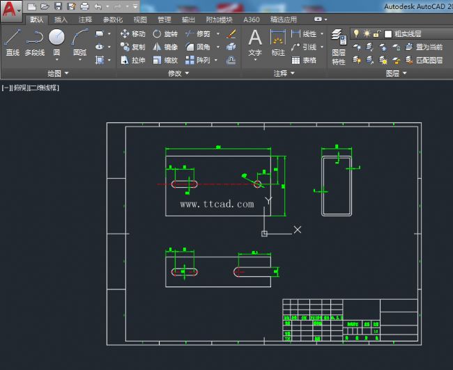This screenshot has height=370, width=453.
Task: Select the 标注 (Dimension) tool
Action: (x=278, y=42)
